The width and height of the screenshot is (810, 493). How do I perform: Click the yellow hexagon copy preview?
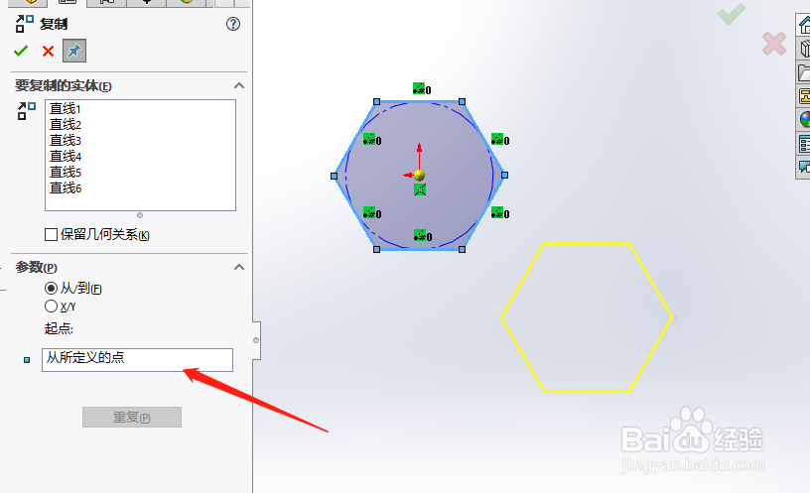pyautogui.click(x=587, y=317)
